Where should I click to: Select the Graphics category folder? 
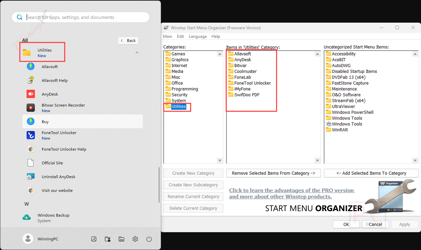177,59
